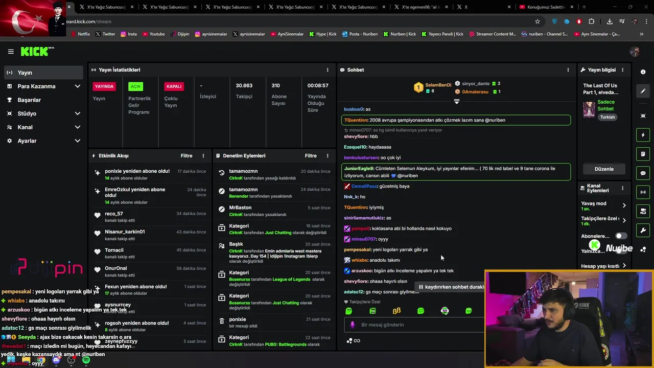Image resolution: width=654 pixels, height=368 pixels.
Task: Click username SelamBenDi in chat leaderboard
Action: pos(438,85)
